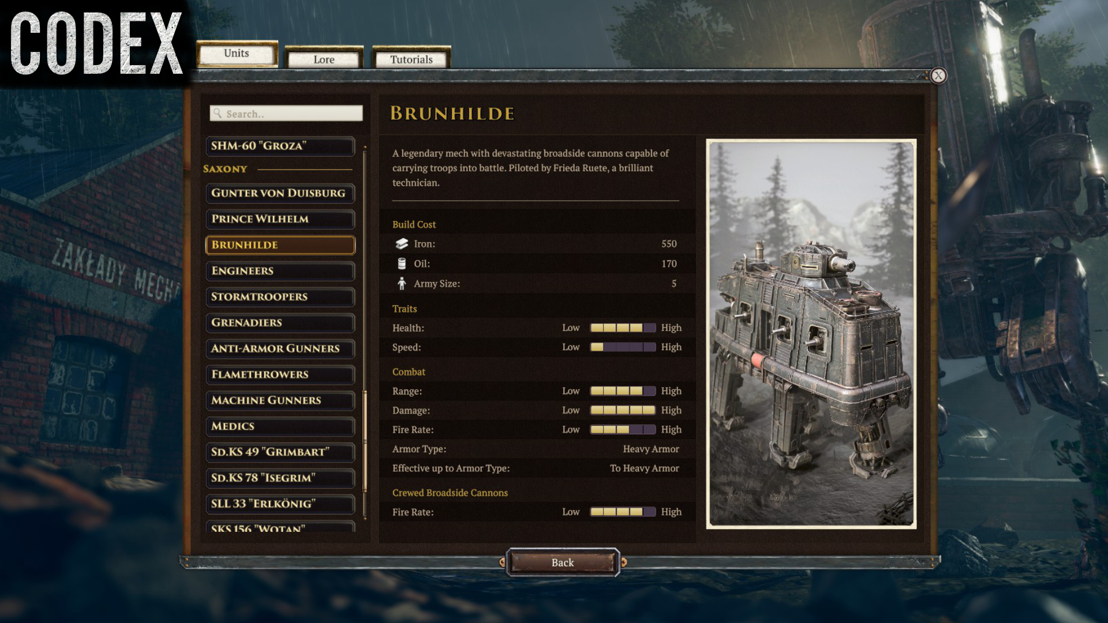This screenshot has width=1108, height=623.
Task: Open SLL 33 "Erlkönig" entry
Action: (x=280, y=504)
